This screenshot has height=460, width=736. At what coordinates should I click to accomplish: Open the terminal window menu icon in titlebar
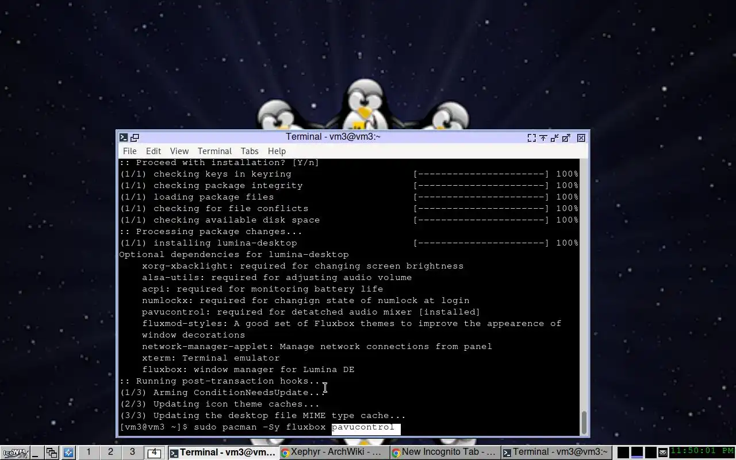pos(124,137)
